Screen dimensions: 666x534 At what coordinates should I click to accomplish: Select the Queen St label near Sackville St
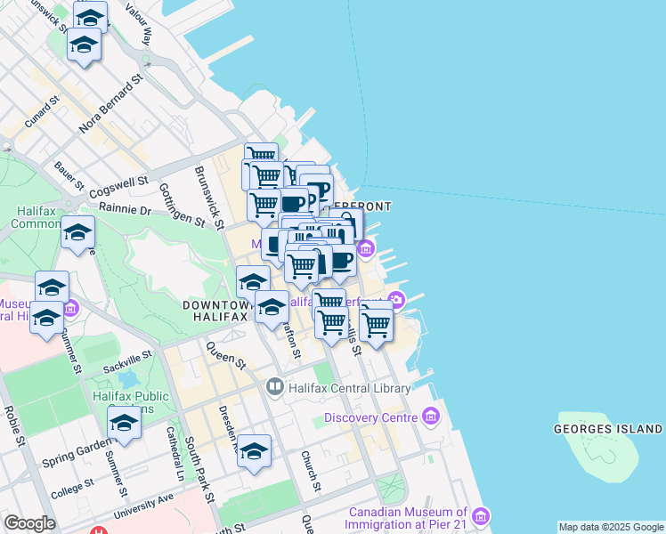point(226,355)
